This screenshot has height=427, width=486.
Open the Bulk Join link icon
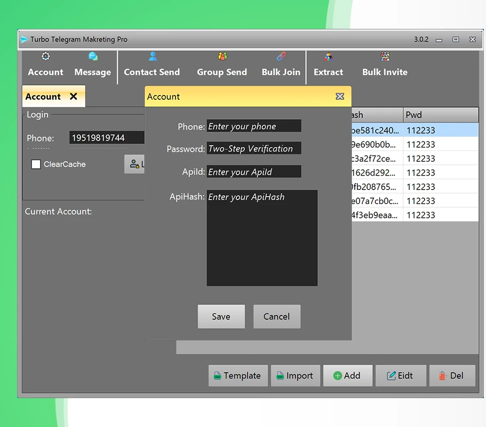(x=281, y=56)
